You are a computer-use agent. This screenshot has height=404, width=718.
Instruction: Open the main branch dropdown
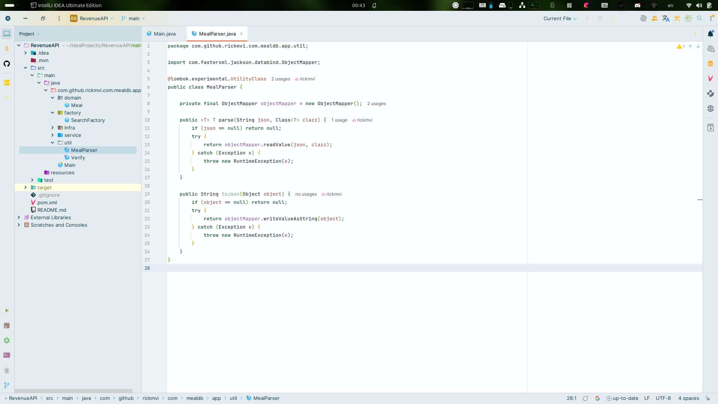[133, 18]
